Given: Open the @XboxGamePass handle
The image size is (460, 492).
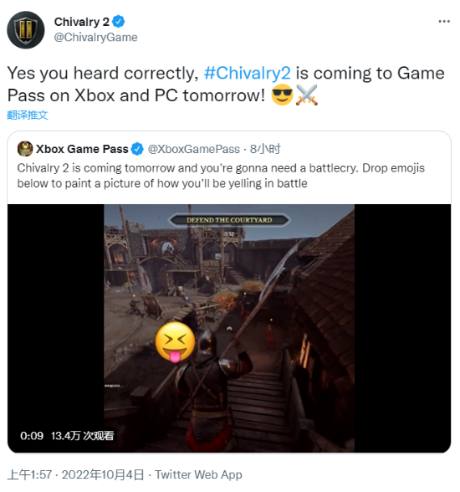Looking at the screenshot, I should click(x=193, y=149).
